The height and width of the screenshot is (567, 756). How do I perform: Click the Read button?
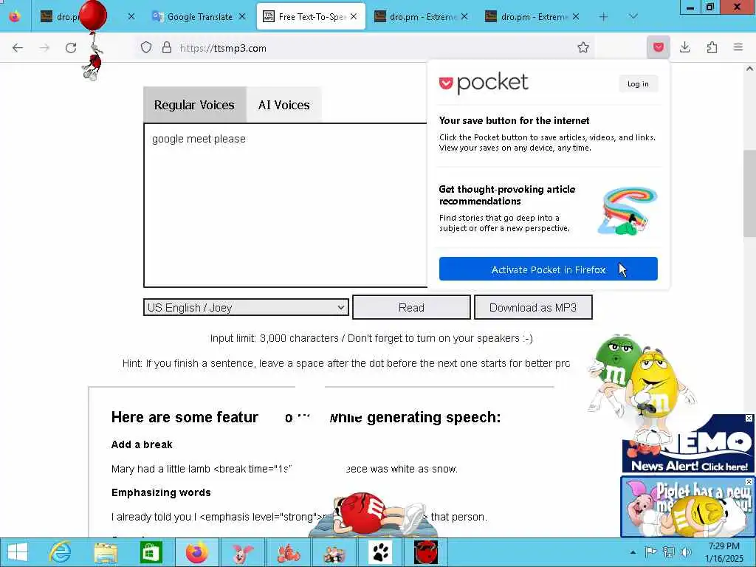[411, 308]
